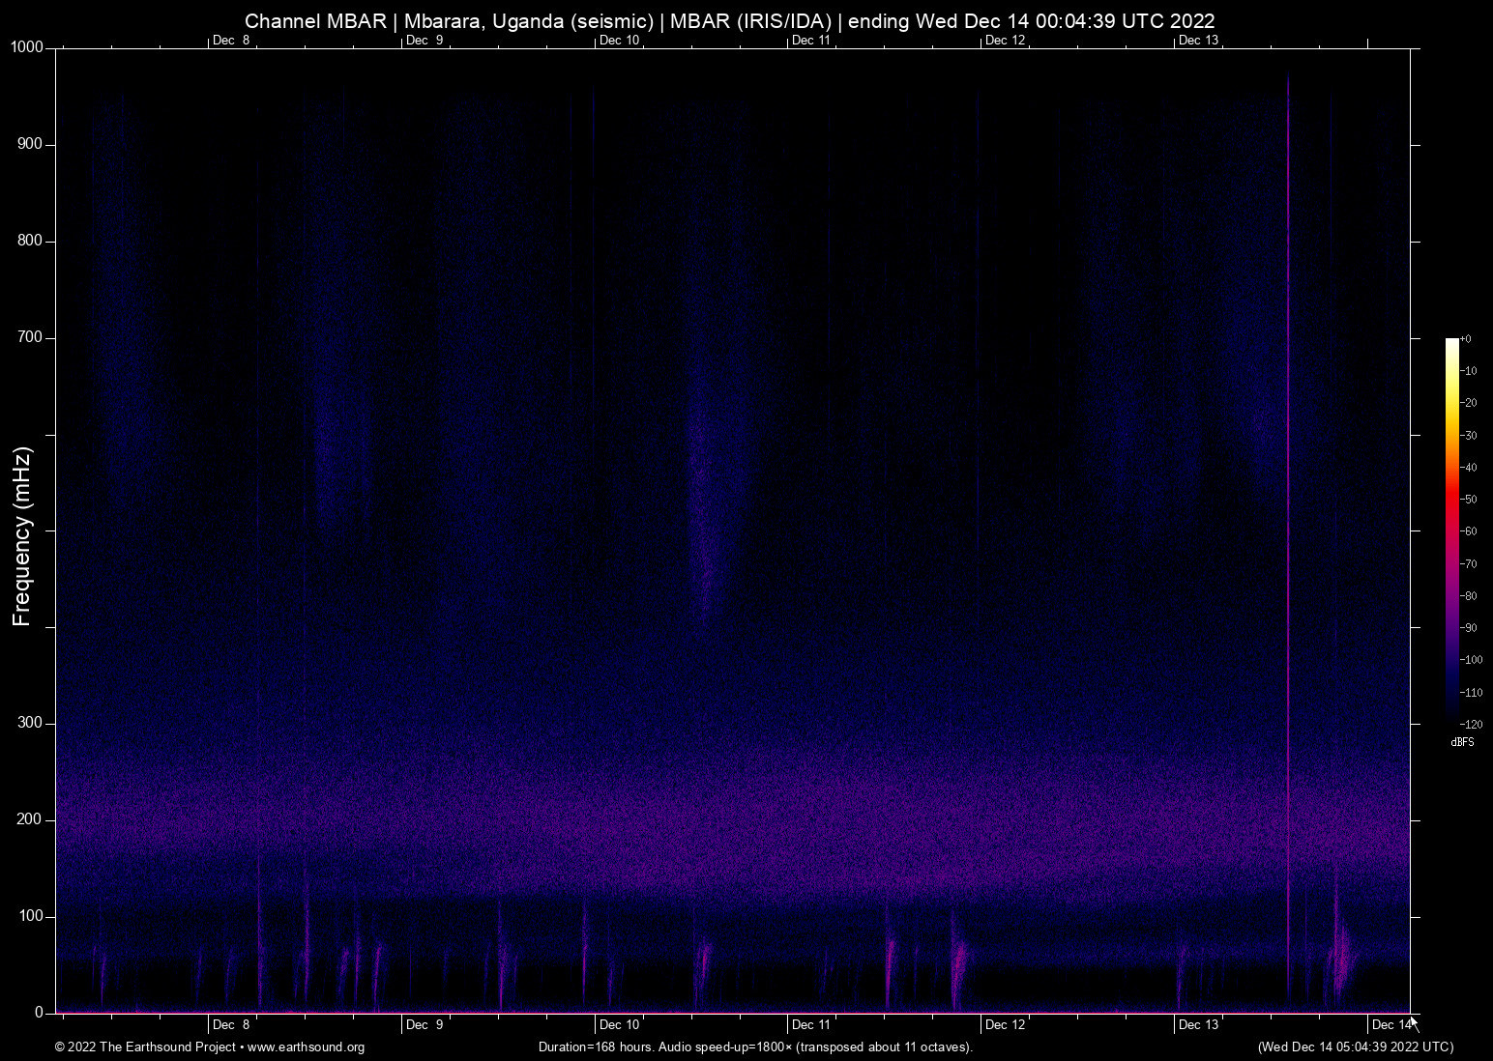
Task: Select the "-60" level on the color scale
Action: point(1468,530)
